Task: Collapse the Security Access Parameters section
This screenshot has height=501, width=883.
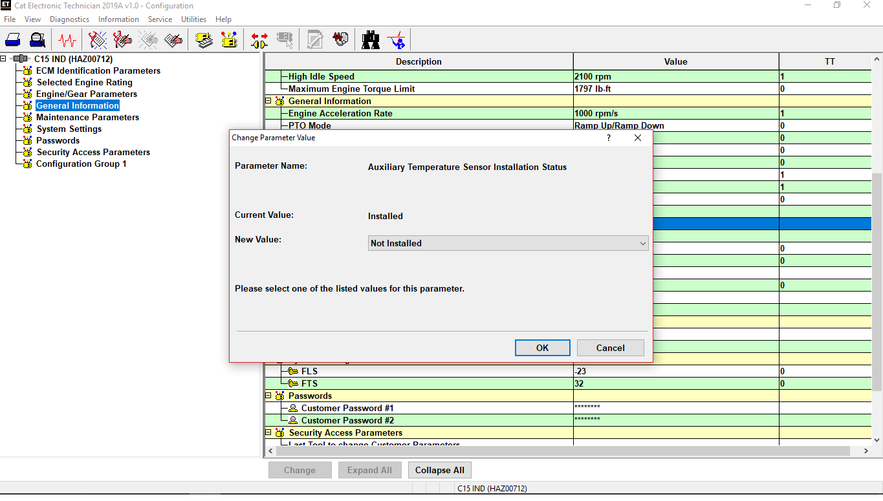Action: [268, 432]
